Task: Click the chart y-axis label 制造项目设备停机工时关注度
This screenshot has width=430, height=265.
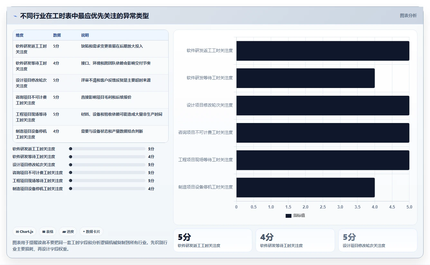Action: point(206,187)
